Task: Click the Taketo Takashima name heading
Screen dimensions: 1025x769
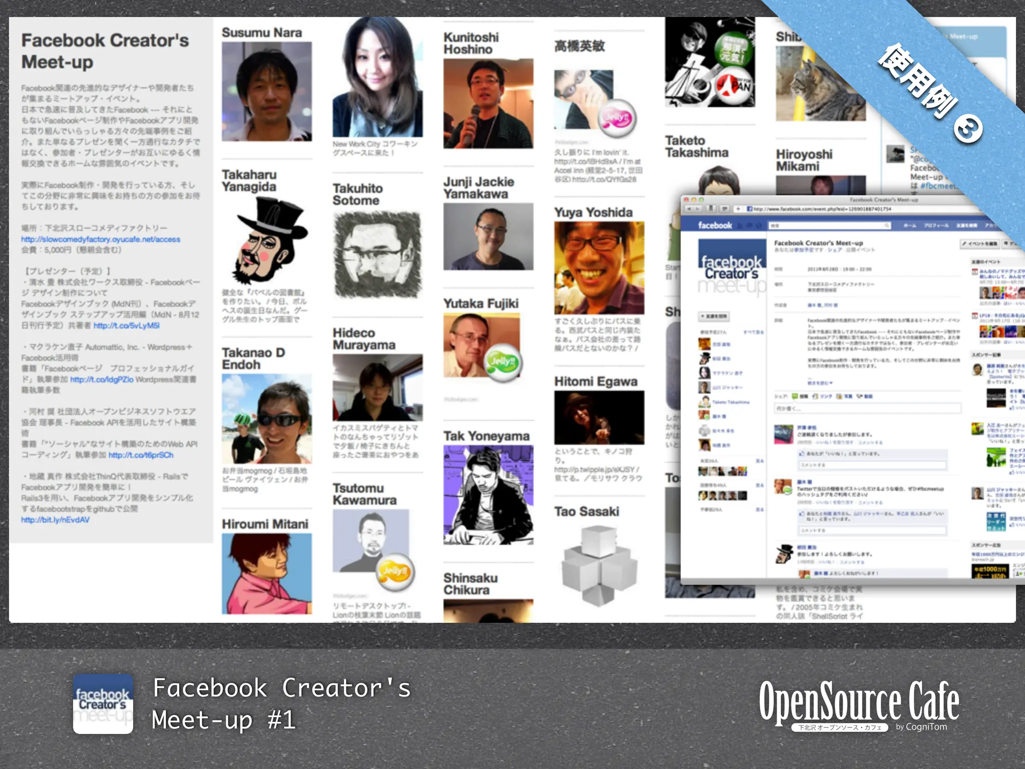Action: point(696,147)
